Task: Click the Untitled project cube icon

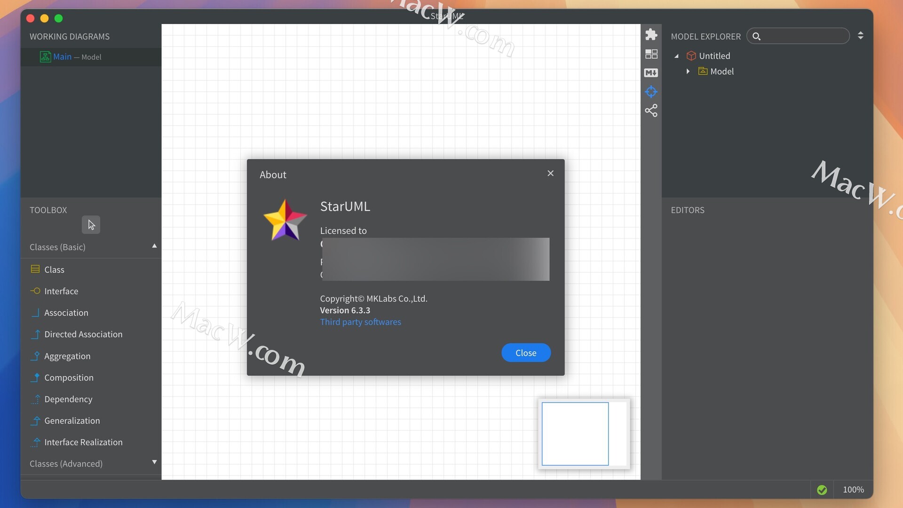Action: pos(691,56)
